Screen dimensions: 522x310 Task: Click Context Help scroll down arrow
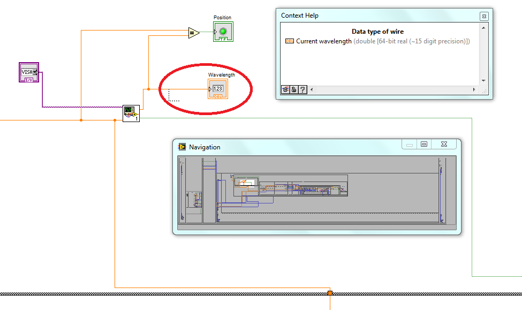[x=483, y=81]
